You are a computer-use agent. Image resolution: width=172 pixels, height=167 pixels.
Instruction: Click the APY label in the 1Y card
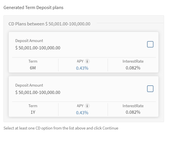[x=80, y=106]
